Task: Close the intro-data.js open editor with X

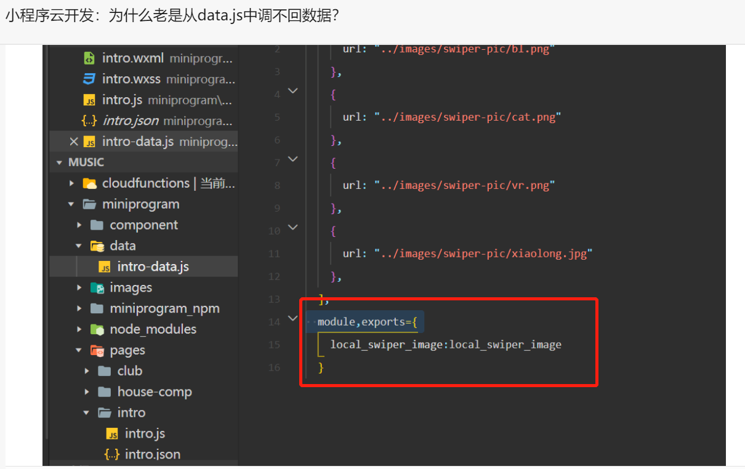Action: coord(74,142)
